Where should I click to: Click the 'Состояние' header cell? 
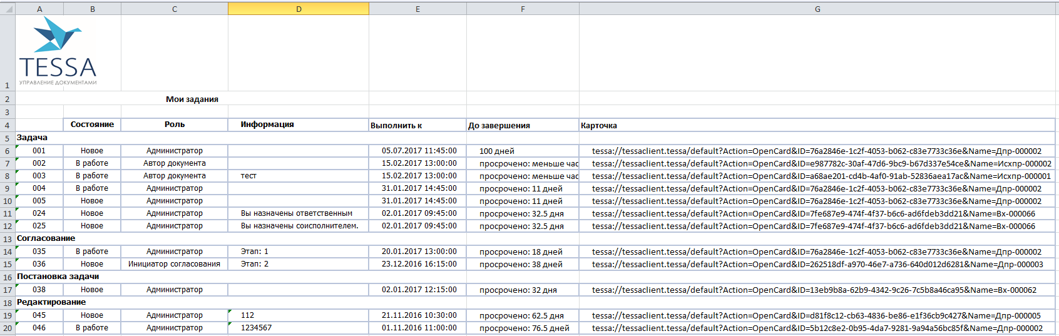click(x=92, y=125)
